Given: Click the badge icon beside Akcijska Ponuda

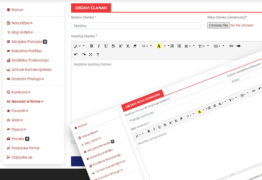Looking at the screenshot, I should tap(9, 42).
